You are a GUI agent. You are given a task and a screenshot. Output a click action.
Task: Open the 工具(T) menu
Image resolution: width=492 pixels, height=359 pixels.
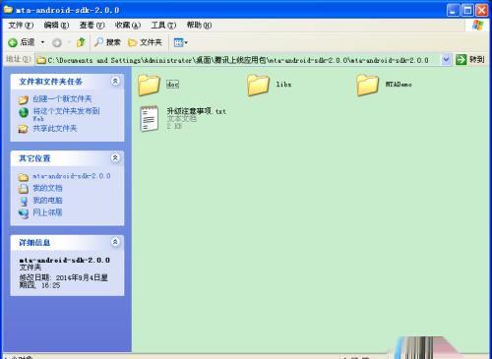pos(163,26)
